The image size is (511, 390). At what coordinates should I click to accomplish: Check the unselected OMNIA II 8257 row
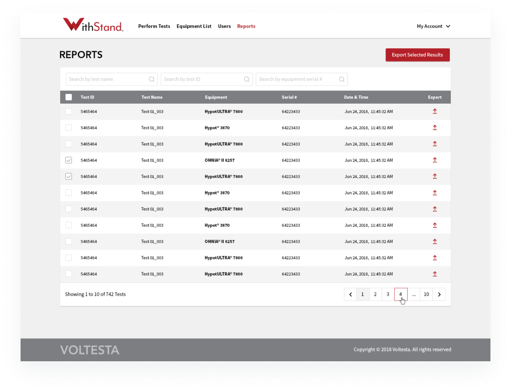pyautogui.click(x=68, y=241)
